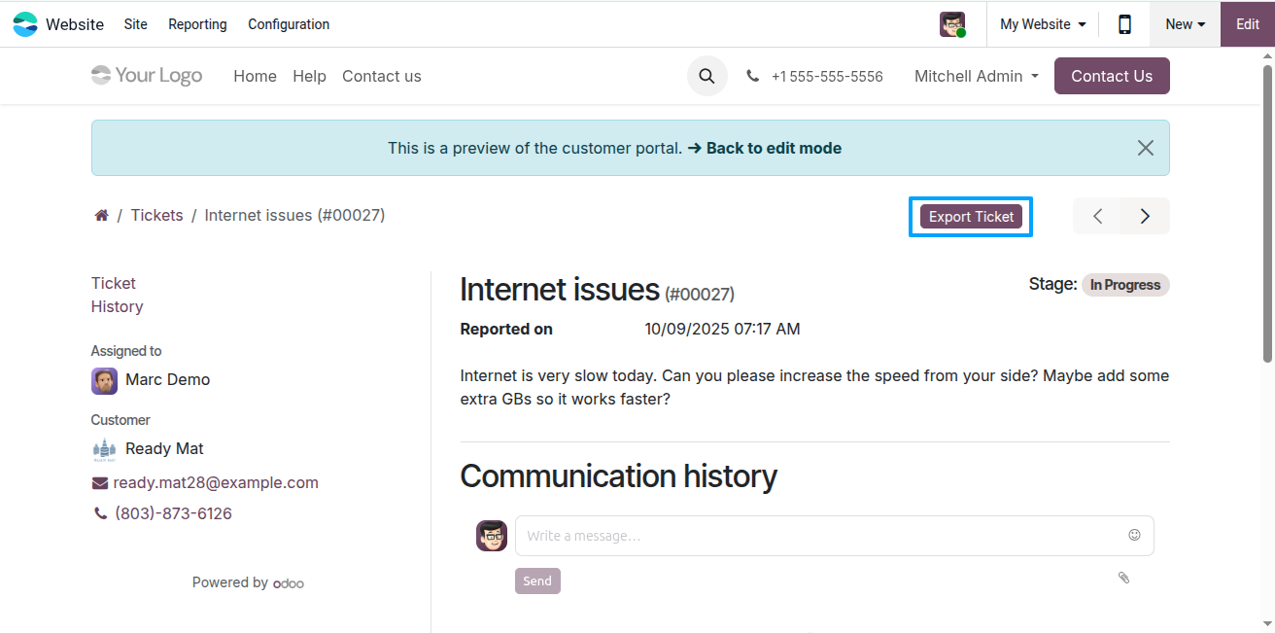
Task: Click the page vertical scrollbar
Action: [x=1267, y=214]
